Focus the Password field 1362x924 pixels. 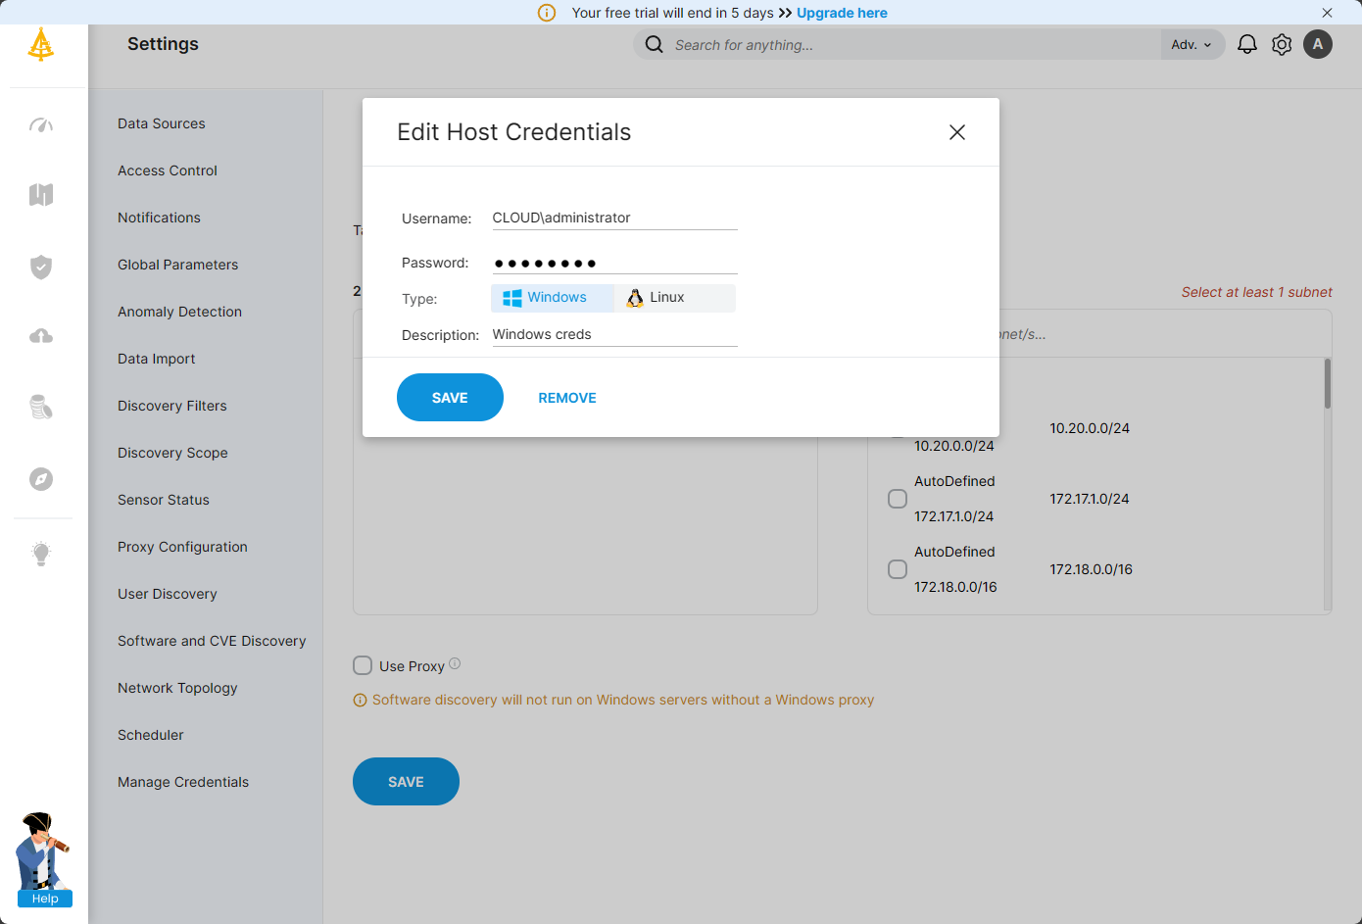614,263
